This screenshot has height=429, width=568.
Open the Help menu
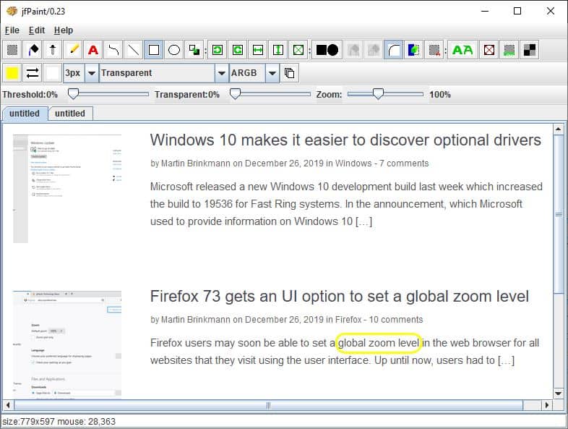pos(64,30)
